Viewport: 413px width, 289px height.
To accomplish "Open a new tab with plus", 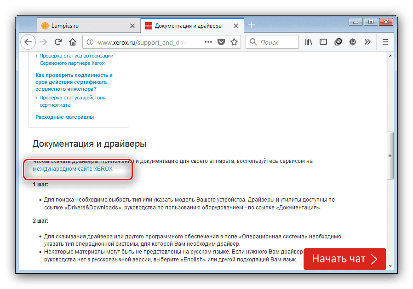I will (252, 25).
